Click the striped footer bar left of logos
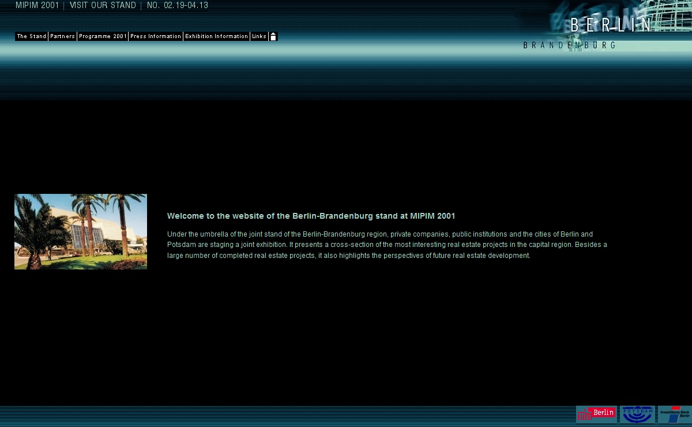The width and height of the screenshot is (692, 427). pyautogui.click(x=288, y=415)
